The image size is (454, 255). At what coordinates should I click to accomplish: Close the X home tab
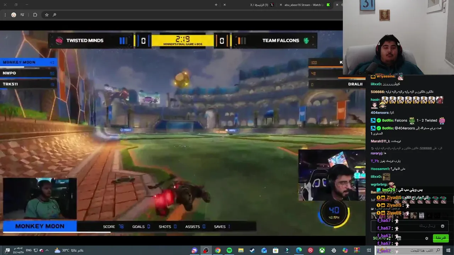pos(225,5)
